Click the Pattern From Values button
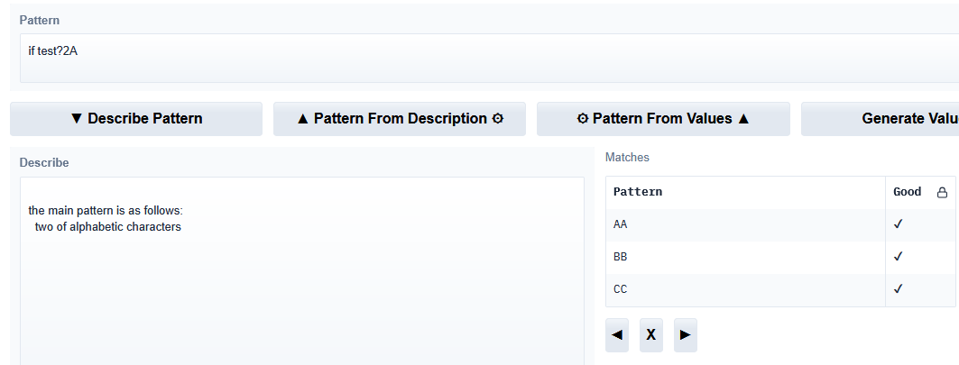 [x=663, y=119]
